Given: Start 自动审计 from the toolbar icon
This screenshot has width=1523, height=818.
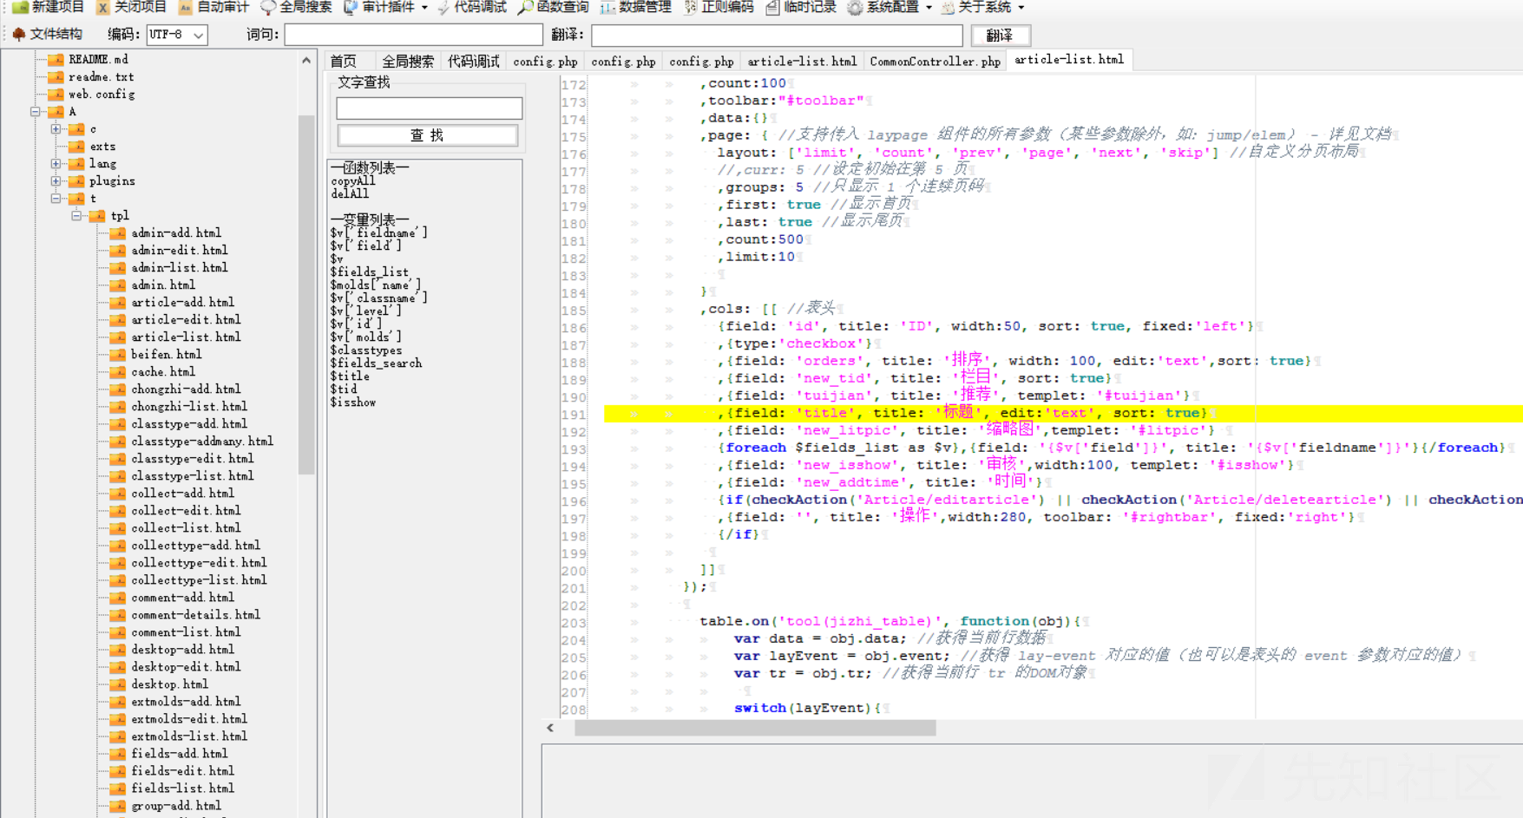Looking at the screenshot, I should [x=185, y=7].
